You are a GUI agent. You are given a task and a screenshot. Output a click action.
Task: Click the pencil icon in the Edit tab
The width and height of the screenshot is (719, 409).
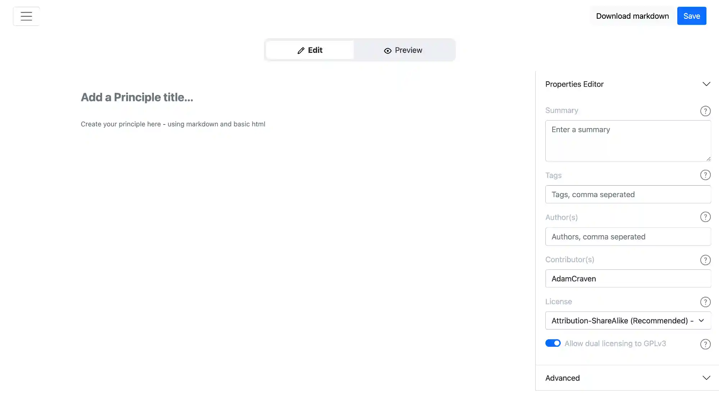(x=301, y=50)
